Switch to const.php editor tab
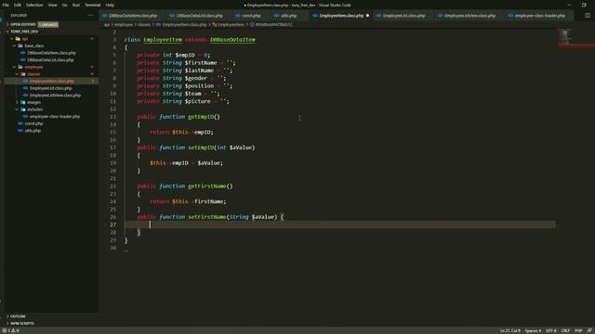The height and width of the screenshot is (334, 595). click(x=251, y=16)
